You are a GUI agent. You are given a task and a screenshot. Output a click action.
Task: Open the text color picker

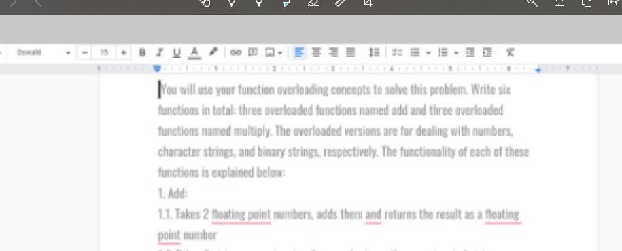[x=194, y=52]
